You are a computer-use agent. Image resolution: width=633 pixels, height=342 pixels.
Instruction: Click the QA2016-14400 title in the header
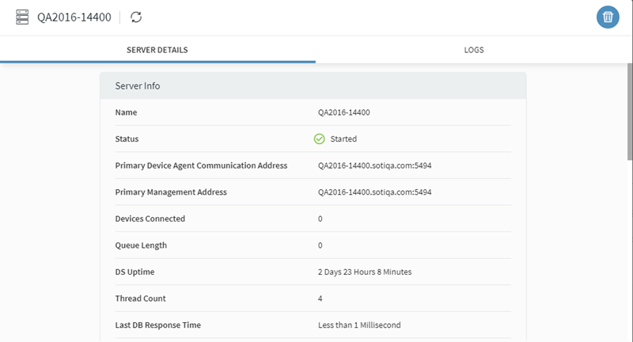74,17
